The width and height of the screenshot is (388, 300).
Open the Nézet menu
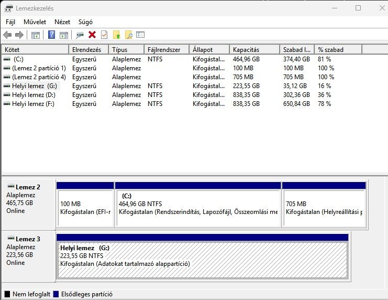point(62,22)
